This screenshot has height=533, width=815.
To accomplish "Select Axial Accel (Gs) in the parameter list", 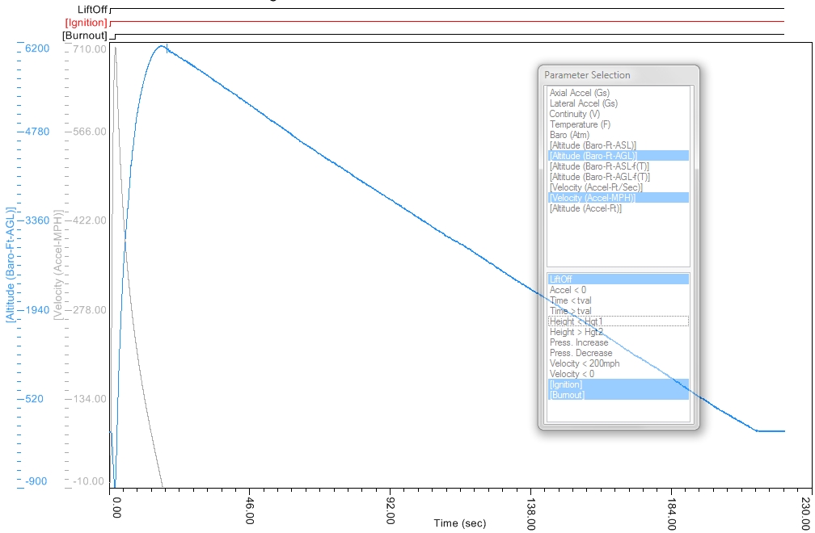I will click(618, 93).
